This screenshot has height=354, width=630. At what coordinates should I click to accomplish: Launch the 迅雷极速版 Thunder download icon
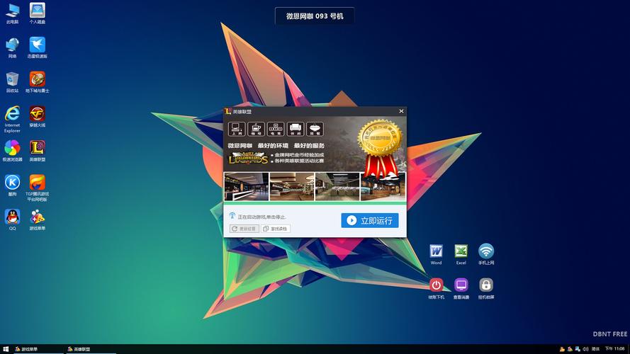click(38, 47)
